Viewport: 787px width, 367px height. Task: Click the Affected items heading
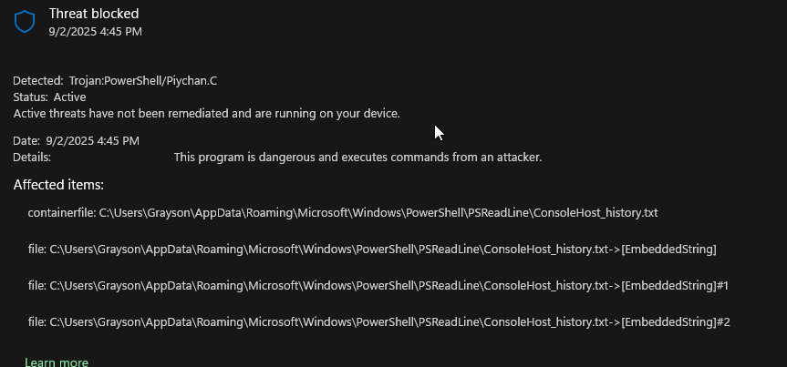(58, 185)
